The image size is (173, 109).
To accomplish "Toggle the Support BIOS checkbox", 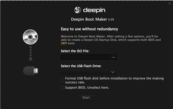I will tap(62, 87).
